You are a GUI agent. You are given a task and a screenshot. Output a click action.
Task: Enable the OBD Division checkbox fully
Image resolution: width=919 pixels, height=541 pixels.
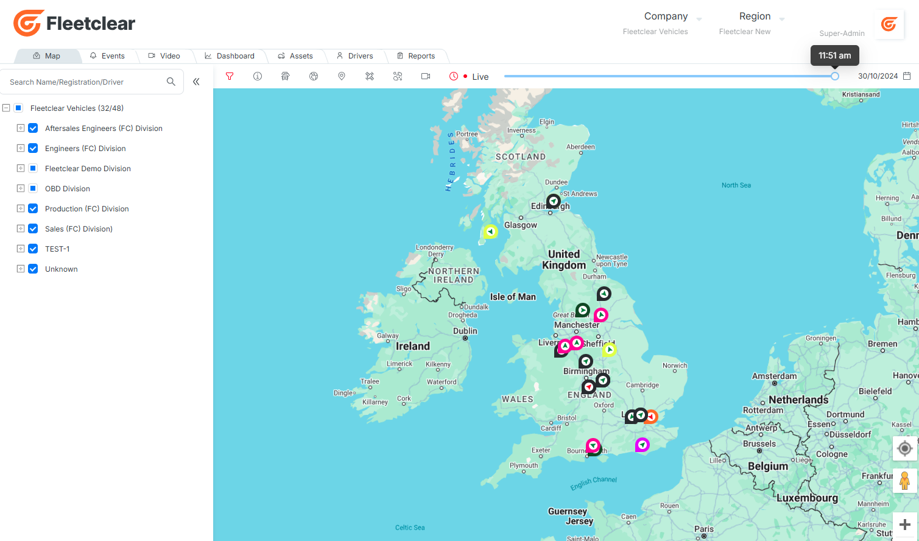(x=33, y=188)
